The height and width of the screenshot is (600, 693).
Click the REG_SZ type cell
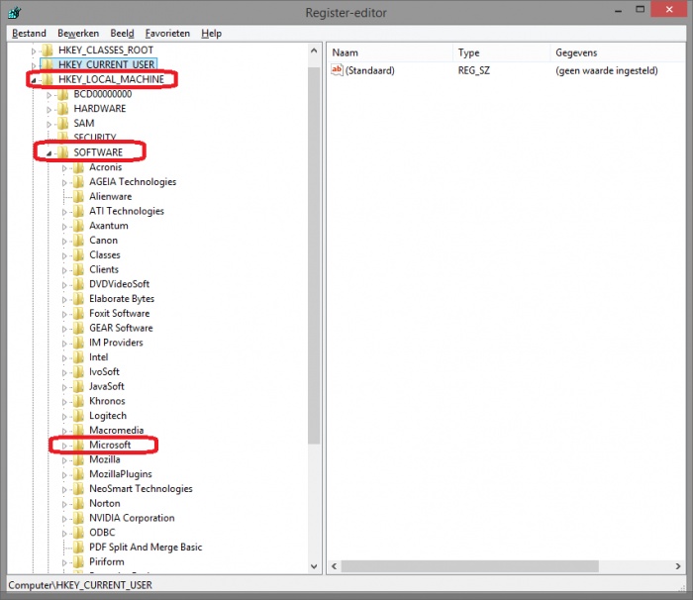(x=474, y=70)
